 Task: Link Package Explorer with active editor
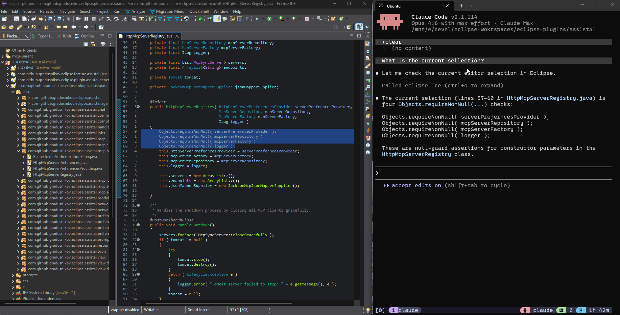click(93, 44)
